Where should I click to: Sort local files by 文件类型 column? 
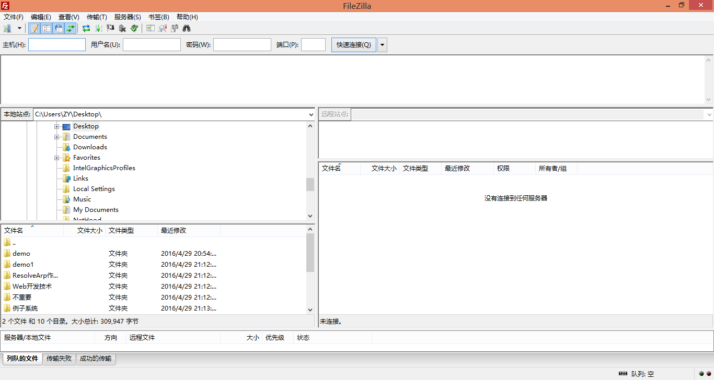(x=132, y=230)
